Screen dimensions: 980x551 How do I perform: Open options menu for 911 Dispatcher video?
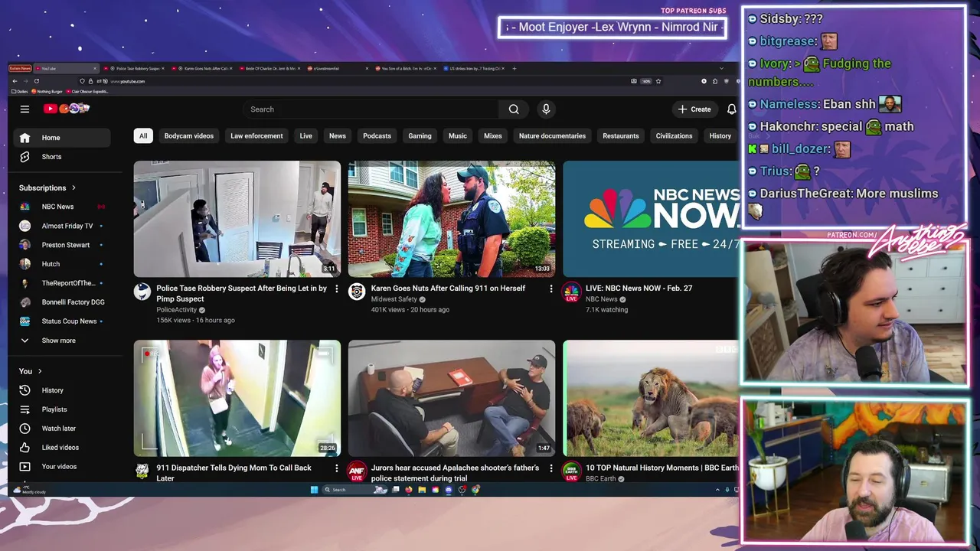pyautogui.click(x=336, y=468)
